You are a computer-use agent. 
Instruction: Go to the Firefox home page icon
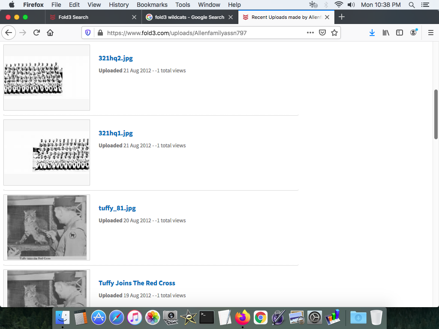(50, 33)
